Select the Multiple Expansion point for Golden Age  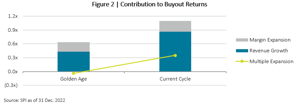(x=73, y=73)
